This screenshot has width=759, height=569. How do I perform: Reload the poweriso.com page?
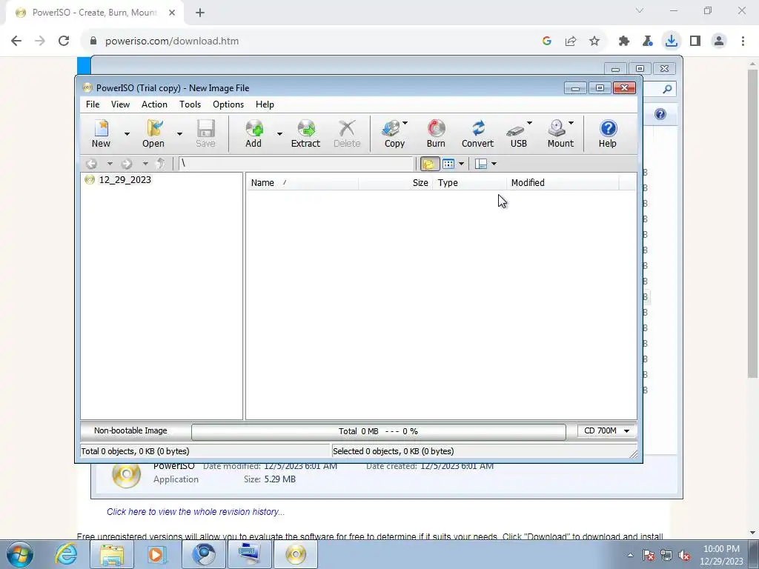pos(64,41)
